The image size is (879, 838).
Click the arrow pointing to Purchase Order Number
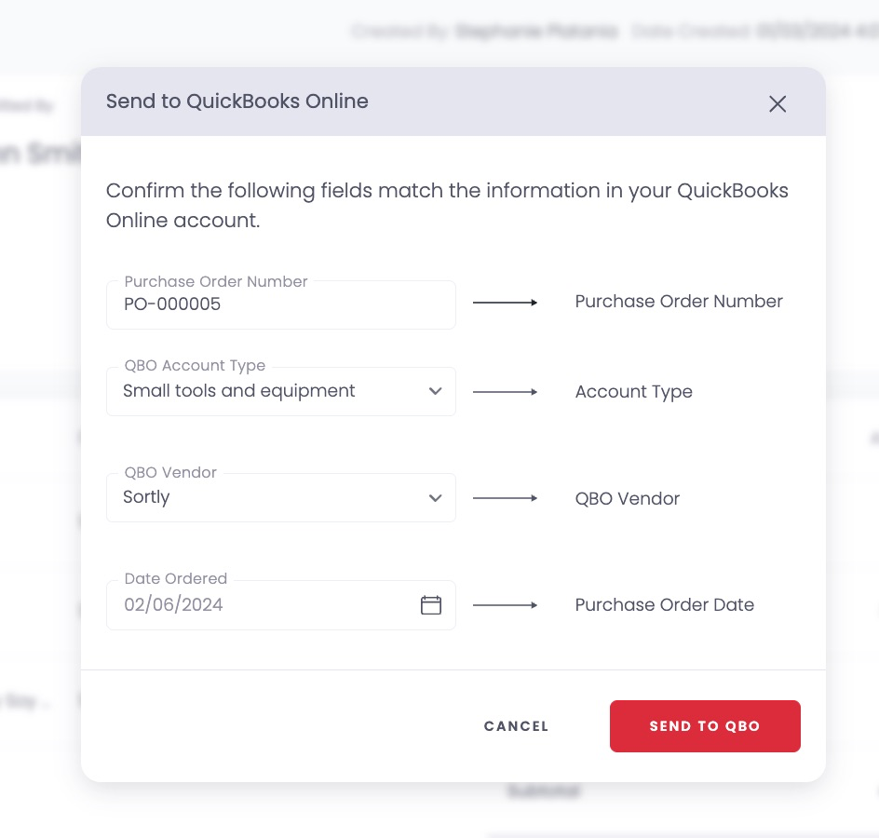pyautogui.click(x=505, y=303)
